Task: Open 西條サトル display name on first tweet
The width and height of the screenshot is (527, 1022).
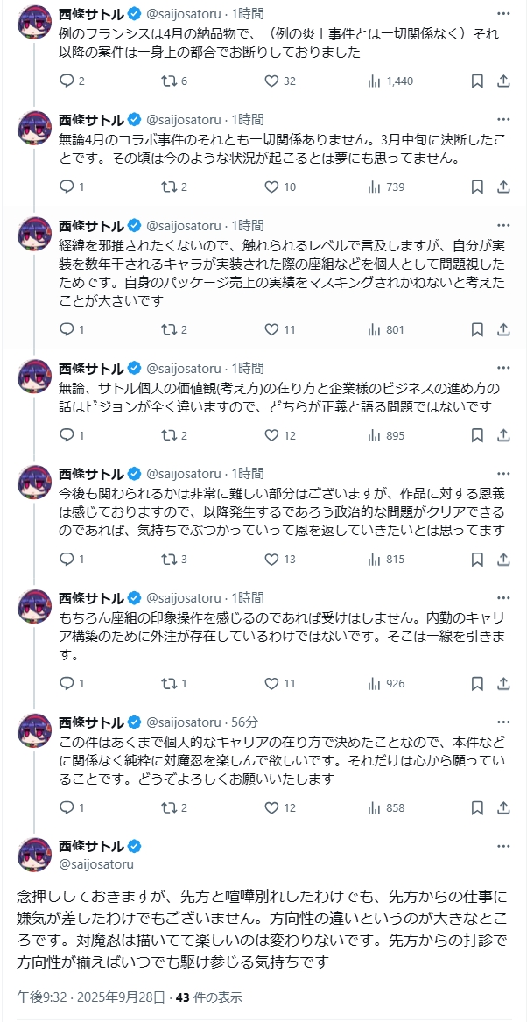Action: pos(91,14)
